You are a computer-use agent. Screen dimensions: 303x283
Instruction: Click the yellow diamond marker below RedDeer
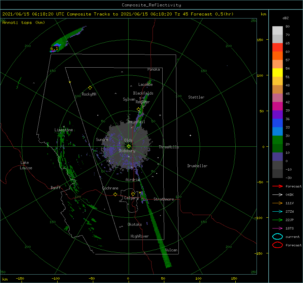pos(138,109)
